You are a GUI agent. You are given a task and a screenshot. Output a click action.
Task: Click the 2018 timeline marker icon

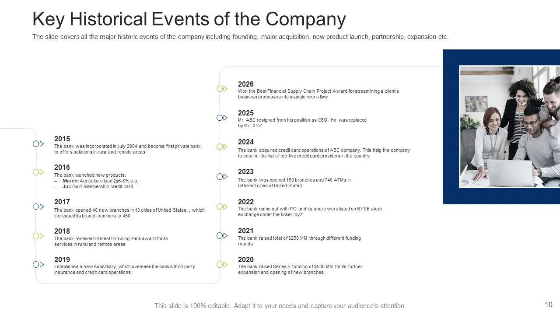pyautogui.click(x=38, y=236)
